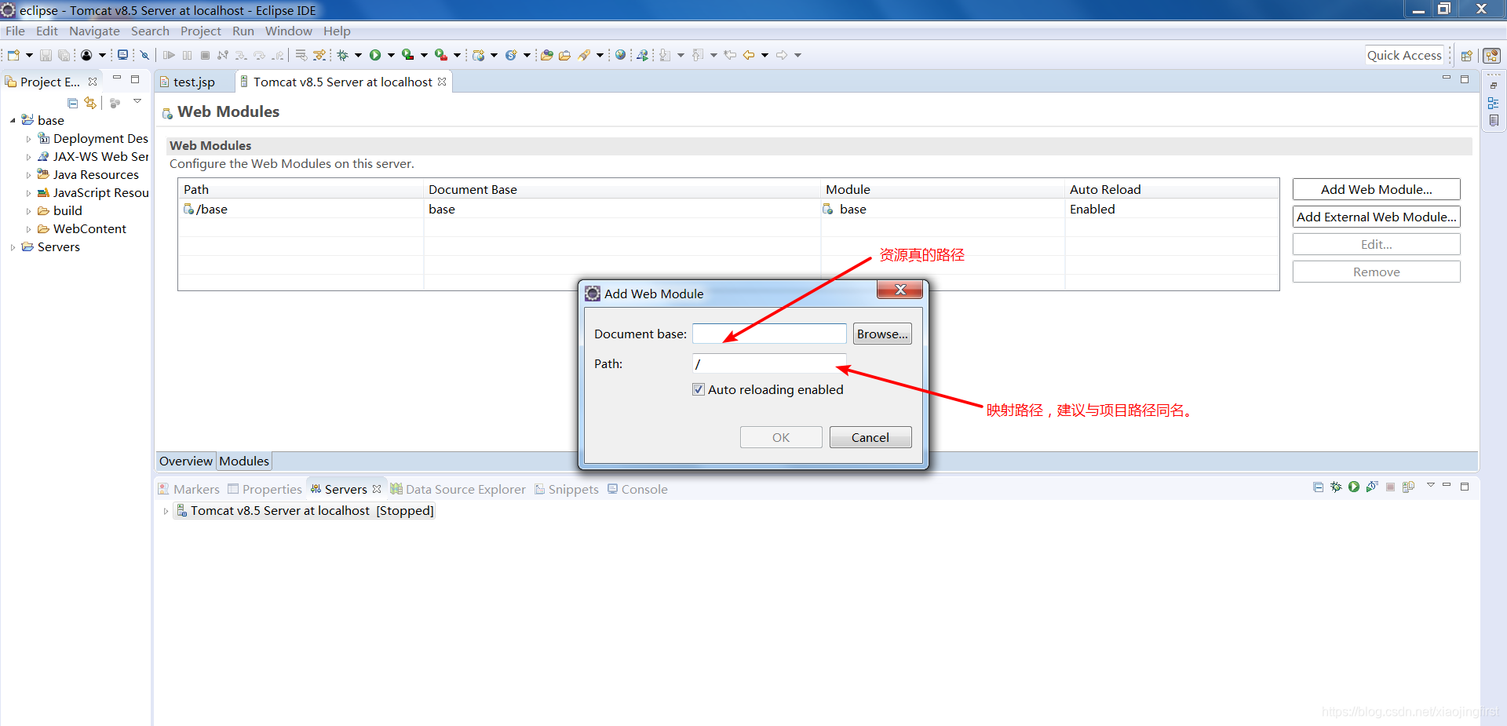Expand the JavaScript Resources node
This screenshot has width=1507, height=726.
click(x=29, y=193)
